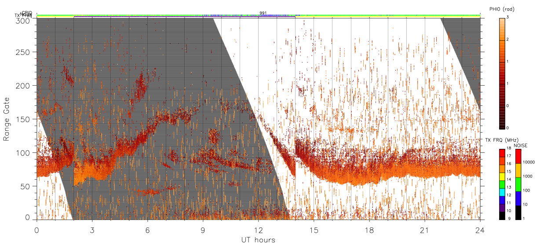Screen dimensions: 540x249
Task: Click the PHI0 colorbar gradient
Action: click(502, 73)
